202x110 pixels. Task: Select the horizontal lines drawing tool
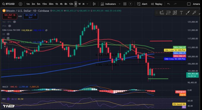click(x=168, y=13)
